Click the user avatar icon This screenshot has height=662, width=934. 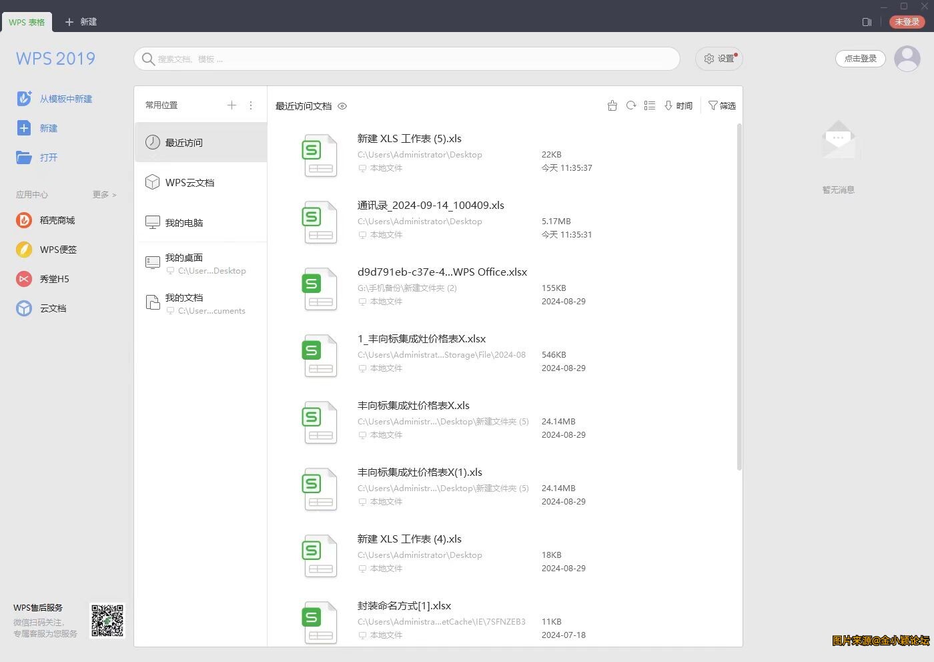(x=907, y=59)
